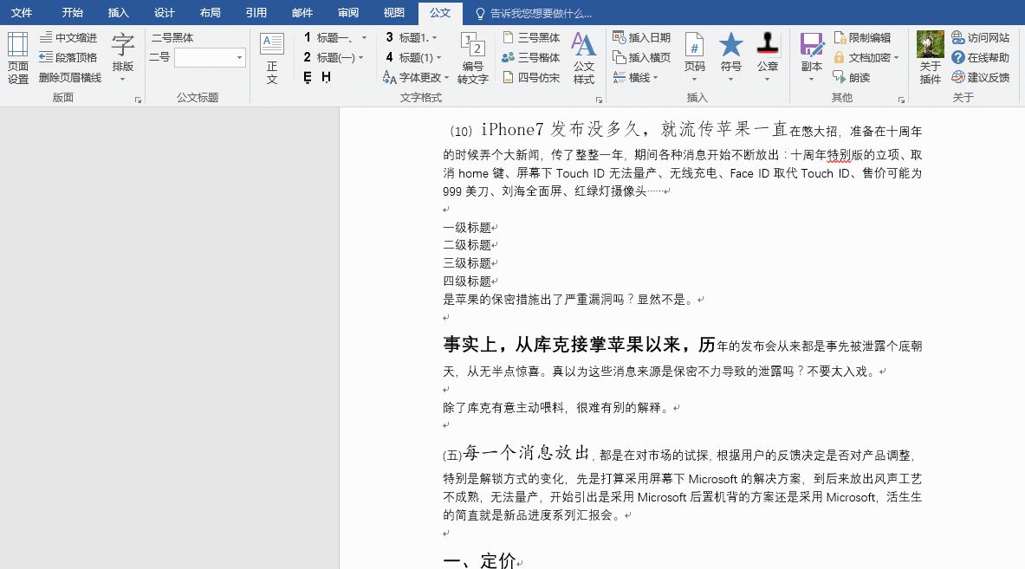Open 关于插件 about plugin

pos(931,58)
